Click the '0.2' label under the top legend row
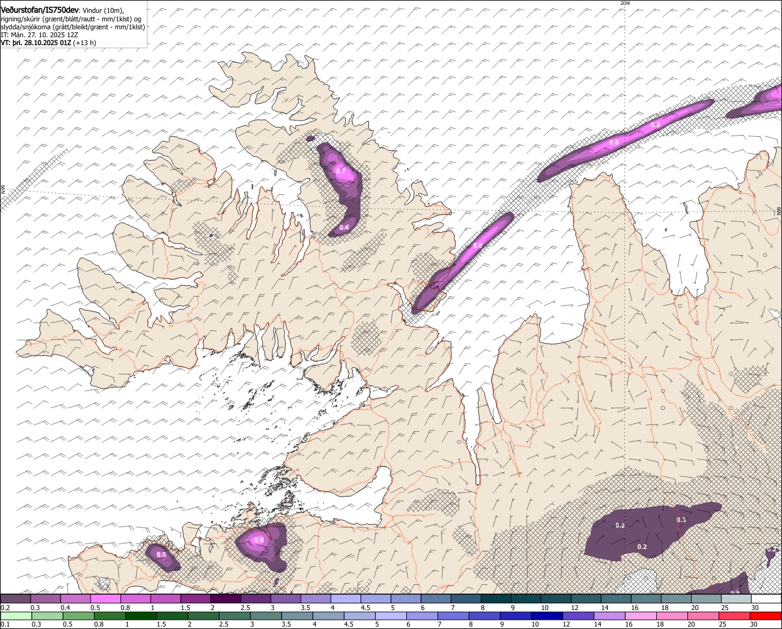The image size is (782, 629). (5, 608)
